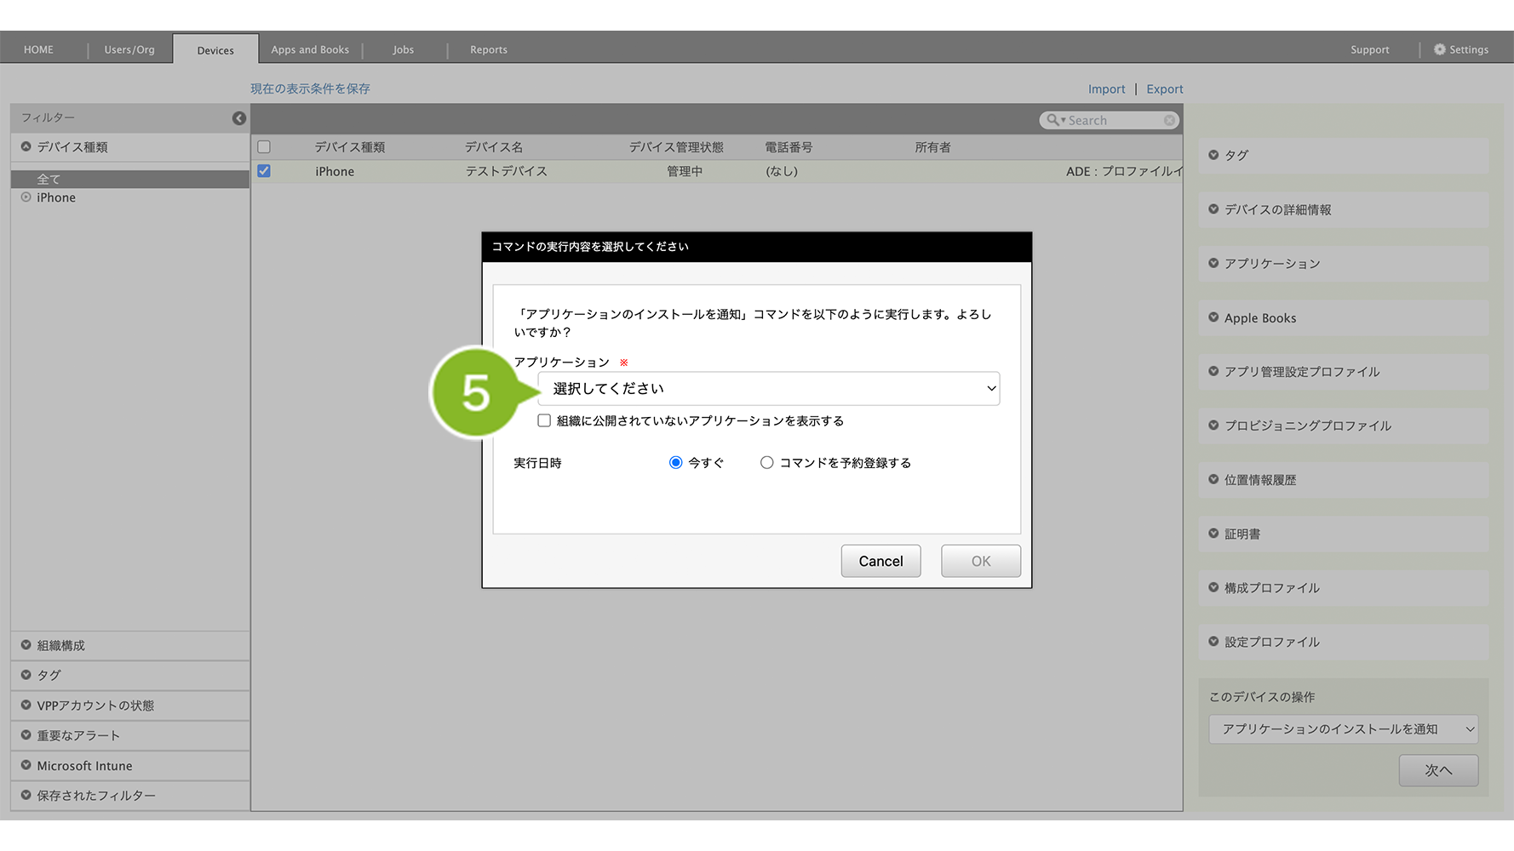Open the このデバイスの操作 command dropdown

tap(1343, 729)
